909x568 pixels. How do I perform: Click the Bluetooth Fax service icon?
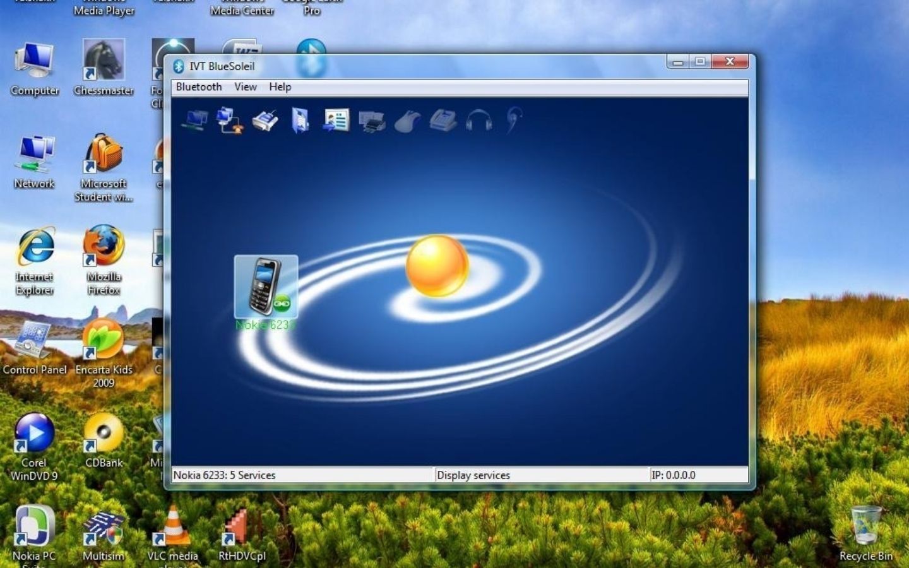point(443,120)
